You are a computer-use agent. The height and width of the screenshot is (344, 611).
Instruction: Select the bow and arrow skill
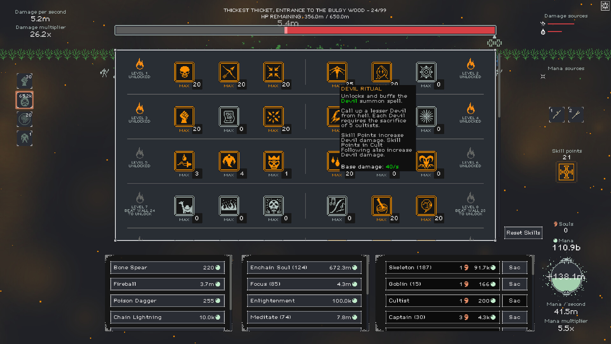point(228,72)
